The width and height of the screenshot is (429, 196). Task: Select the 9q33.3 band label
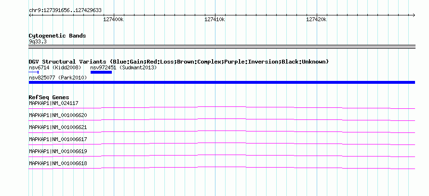pyautogui.click(x=38, y=42)
